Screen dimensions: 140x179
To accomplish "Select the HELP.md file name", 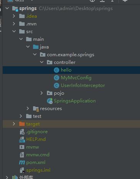I will [36, 139].
